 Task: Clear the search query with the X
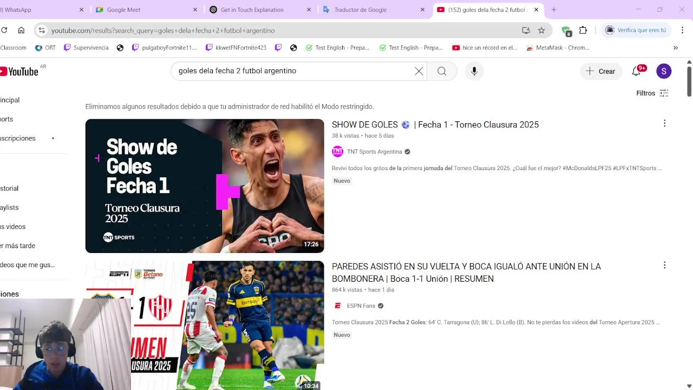(419, 71)
